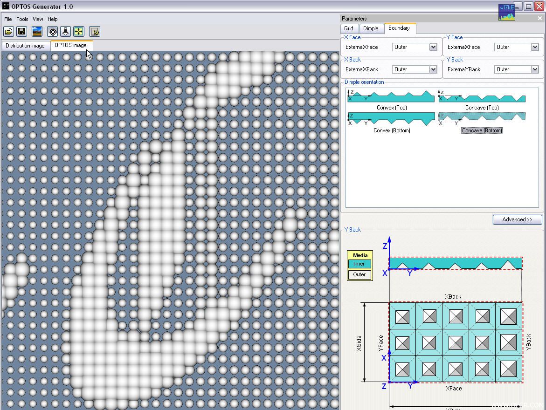Viewport: 546px width, 410px height.
Task: Click the gear export toolbar icon
Action: 95,32
